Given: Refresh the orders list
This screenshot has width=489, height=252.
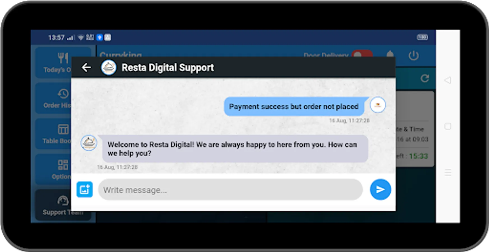Looking at the screenshot, I should pyautogui.click(x=425, y=78).
